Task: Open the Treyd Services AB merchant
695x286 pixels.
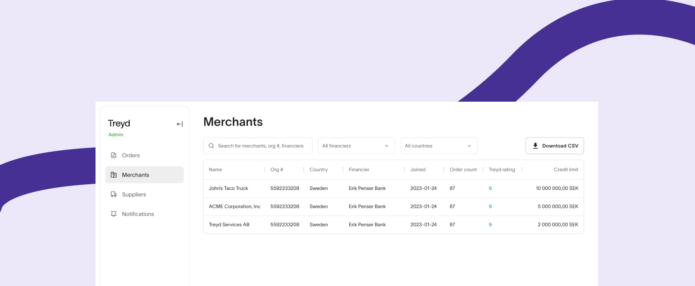Action: pyautogui.click(x=229, y=225)
